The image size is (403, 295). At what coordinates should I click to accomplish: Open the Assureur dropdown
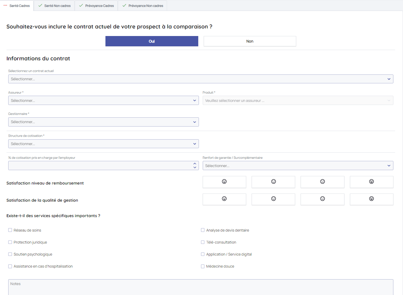(103, 101)
